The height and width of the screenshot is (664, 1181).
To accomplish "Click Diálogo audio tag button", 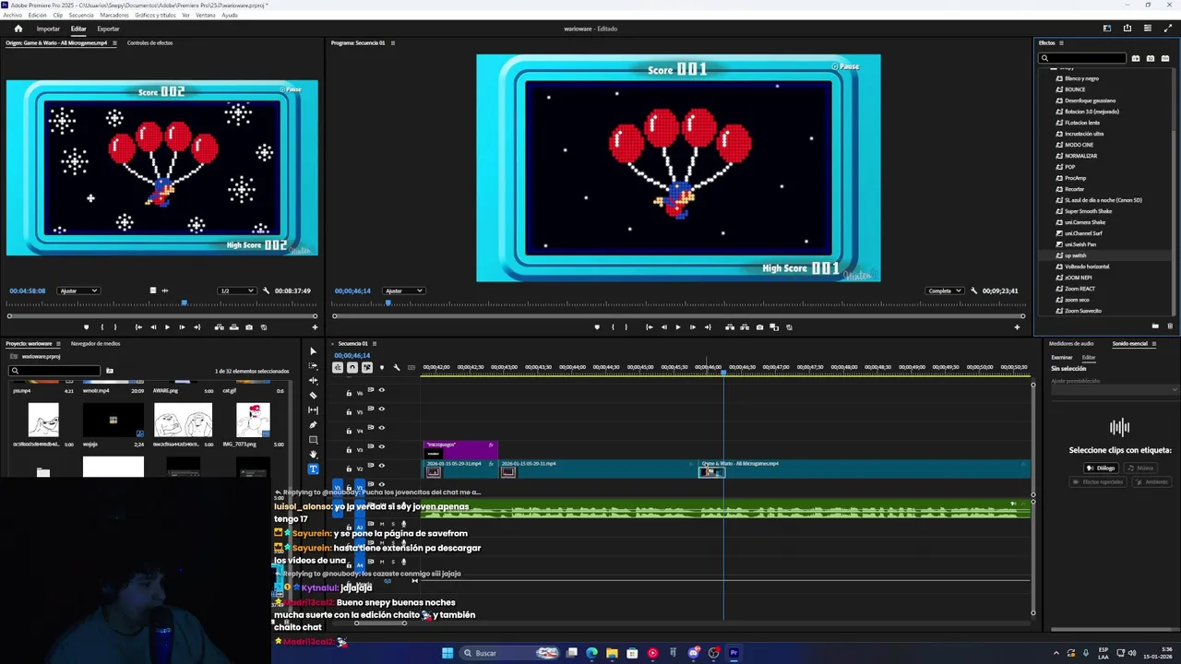I will 1101,468.
